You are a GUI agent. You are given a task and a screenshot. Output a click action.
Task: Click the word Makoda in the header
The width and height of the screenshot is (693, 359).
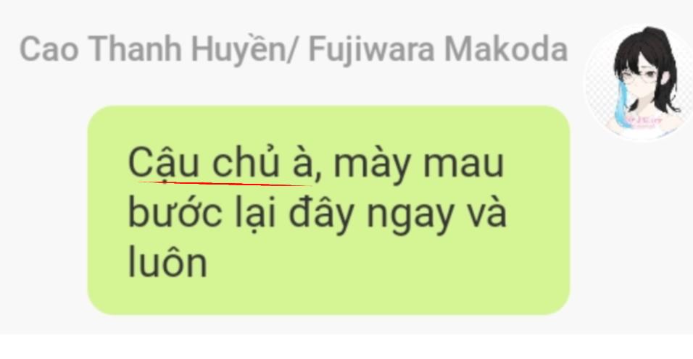click(x=505, y=49)
